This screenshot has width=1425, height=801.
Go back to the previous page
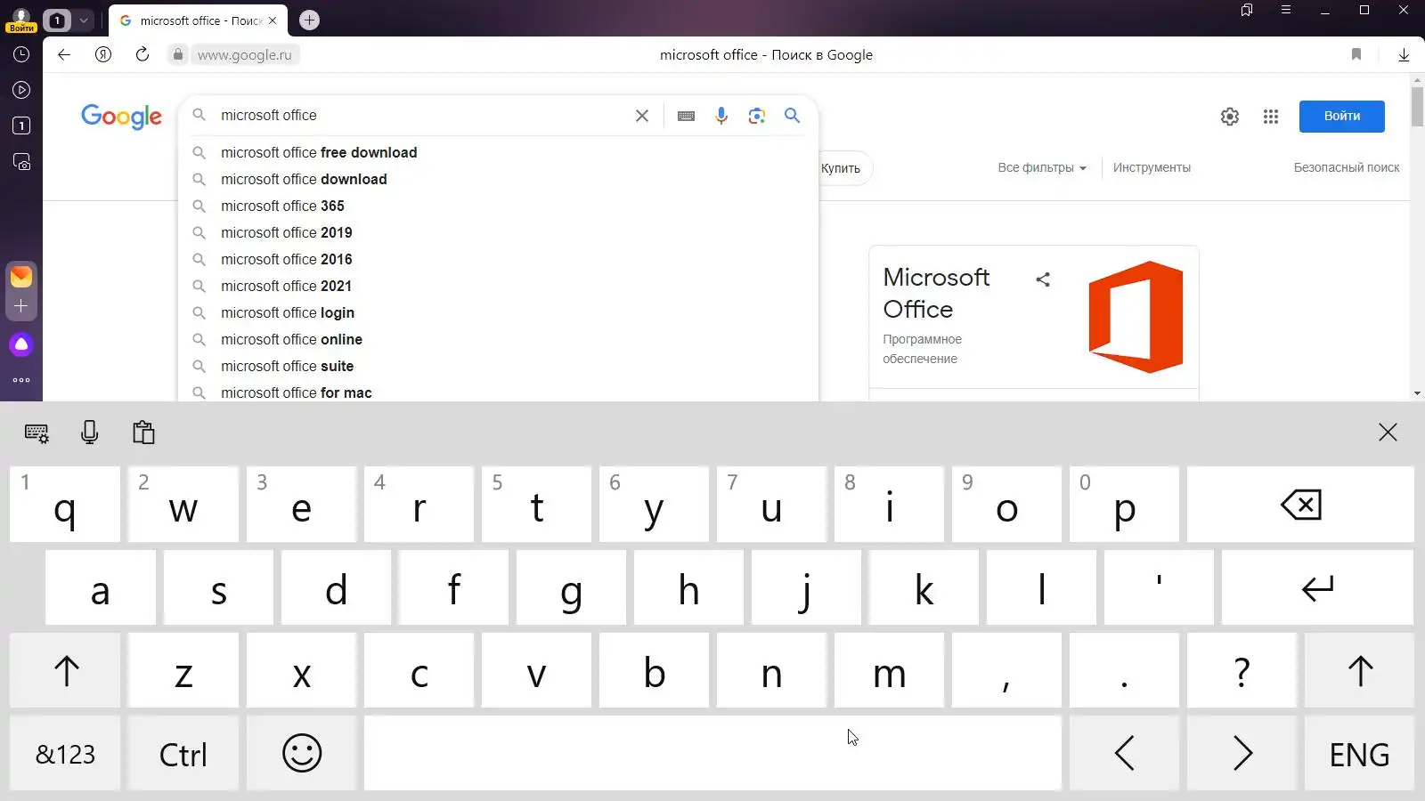(64, 54)
